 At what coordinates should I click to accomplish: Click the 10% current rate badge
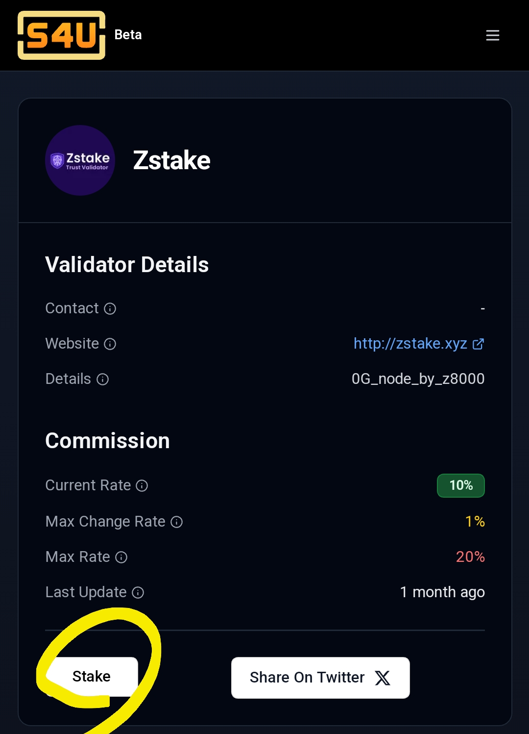pyautogui.click(x=461, y=485)
